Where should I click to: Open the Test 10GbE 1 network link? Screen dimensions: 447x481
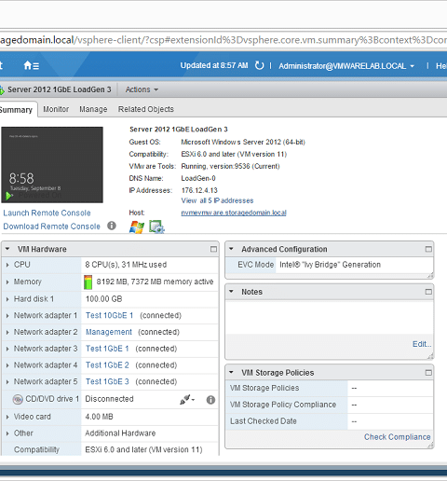pos(110,315)
